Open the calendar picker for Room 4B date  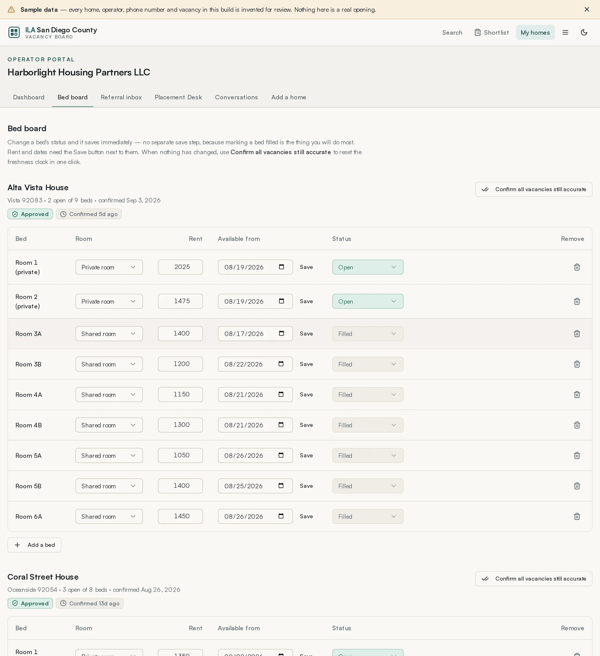[281, 425]
